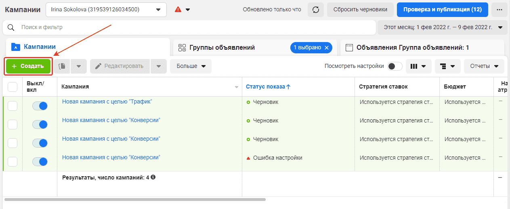Toggle the 'Посмотреть настройки' switch
Screen dimensions: 510x209
(395, 66)
